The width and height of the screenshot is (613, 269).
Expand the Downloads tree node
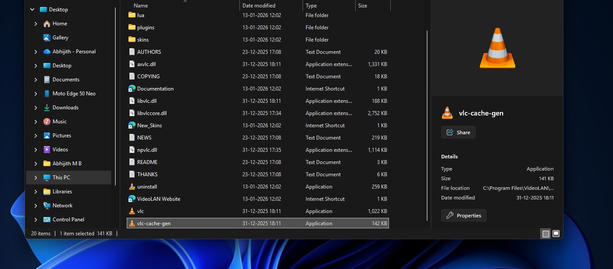(x=36, y=108)
